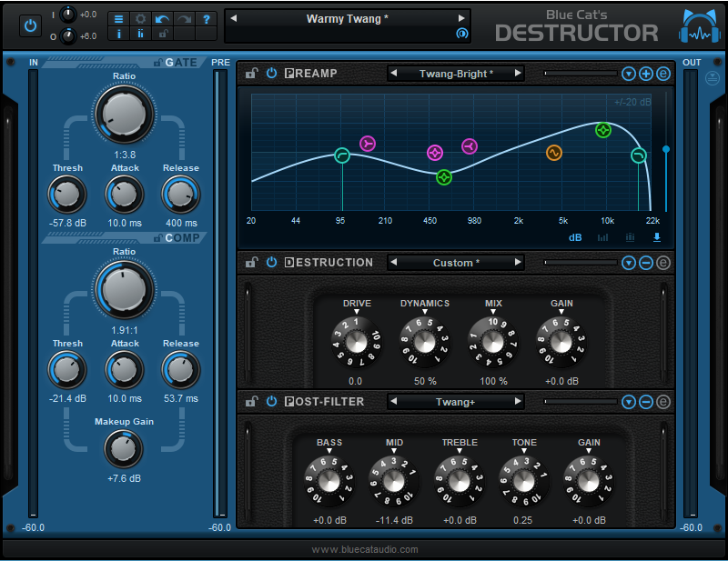The image size is (728, 561).
Task: Click the input gain knob labeled I
Action: click(x=68, y=15)
